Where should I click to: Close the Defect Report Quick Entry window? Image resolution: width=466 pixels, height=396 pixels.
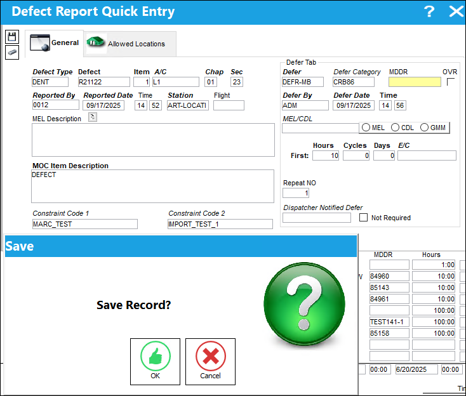click(x=456, y=11)
